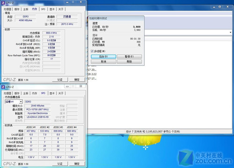Click the LEADMAX 2GB16-H9 part number field
The image size is (234, 168).
point(37,117)
